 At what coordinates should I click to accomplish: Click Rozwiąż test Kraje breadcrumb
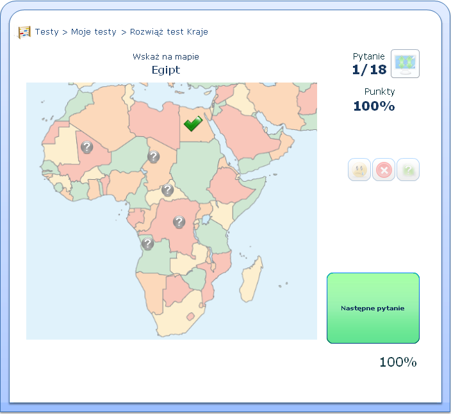click(168, 31)
